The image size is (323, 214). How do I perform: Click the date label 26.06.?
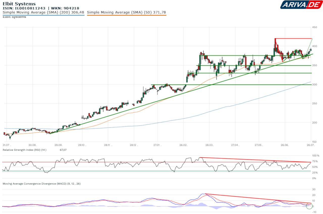click(285, 145)
